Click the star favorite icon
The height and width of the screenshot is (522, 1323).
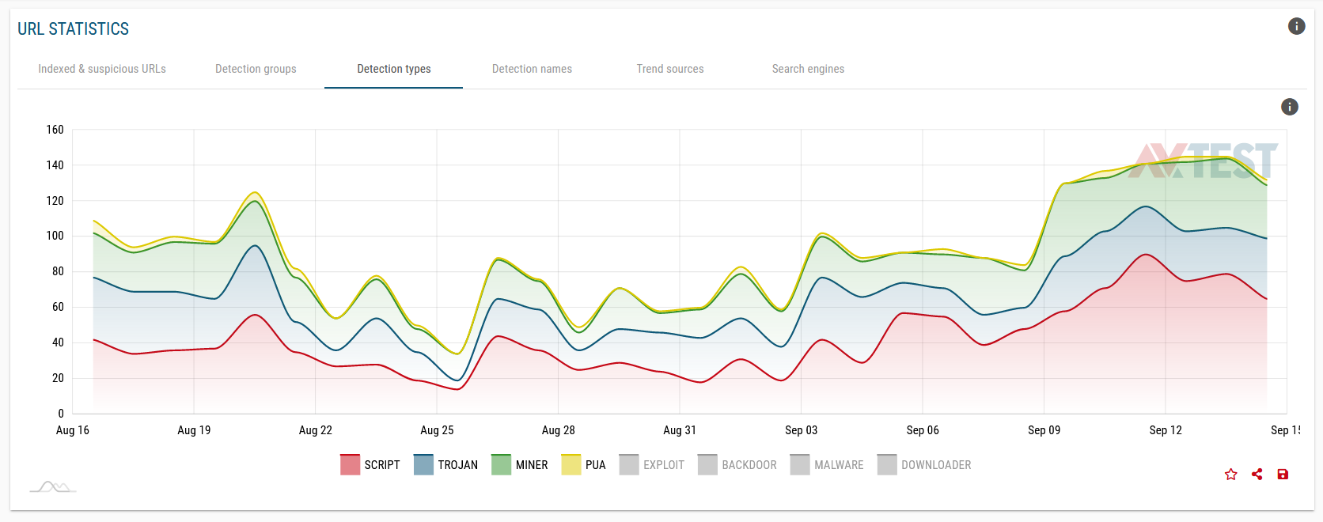click(x=1230, y=475)
